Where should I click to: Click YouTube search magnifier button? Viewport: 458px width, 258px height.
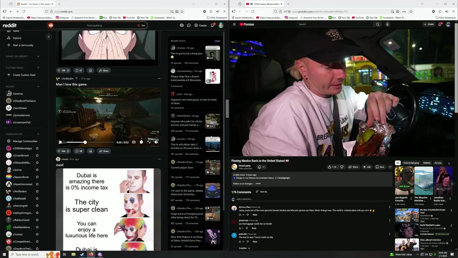(x=377, y=24)
